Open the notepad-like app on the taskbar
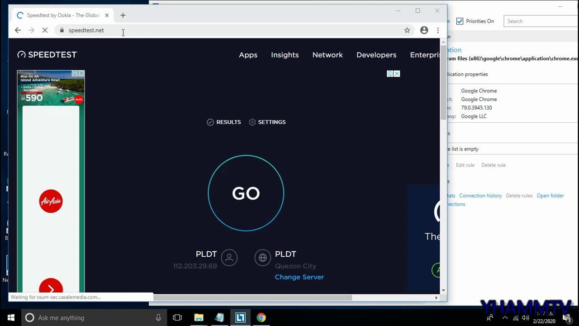 coord(219,318)
